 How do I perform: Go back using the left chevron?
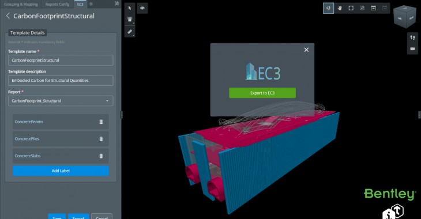point(8,16)
